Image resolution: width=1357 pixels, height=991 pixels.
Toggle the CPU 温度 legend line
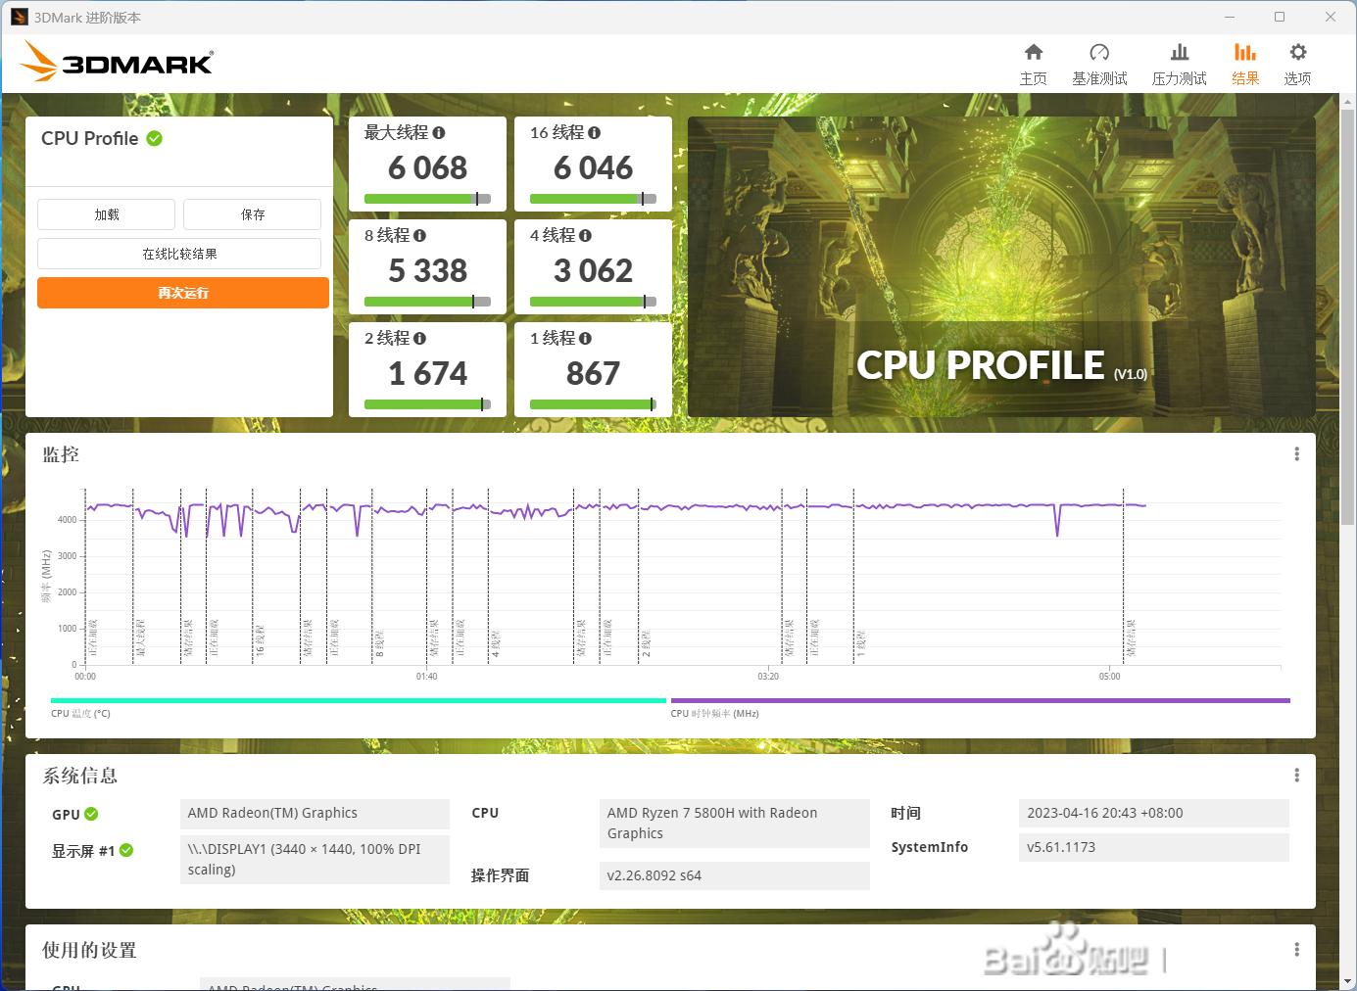pyautogui.click(x=359, y=701)
